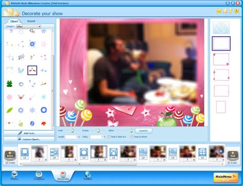Click the Hyperlink button
The image size is (243, 186).
coord(144,131)
